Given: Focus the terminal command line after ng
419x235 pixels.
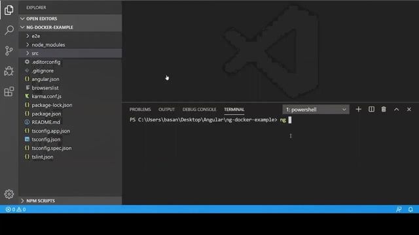Looking at the screenshot, I should click(290, 120).
